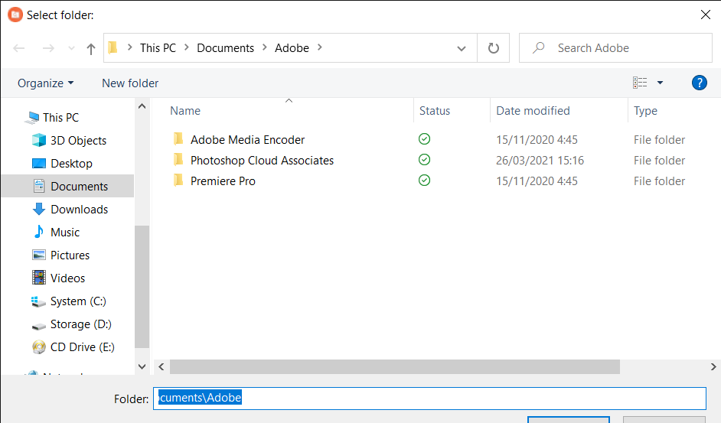Open recent locations dropdown arrow
This screenshot has width=721, height=423.
tap(71, 48)
